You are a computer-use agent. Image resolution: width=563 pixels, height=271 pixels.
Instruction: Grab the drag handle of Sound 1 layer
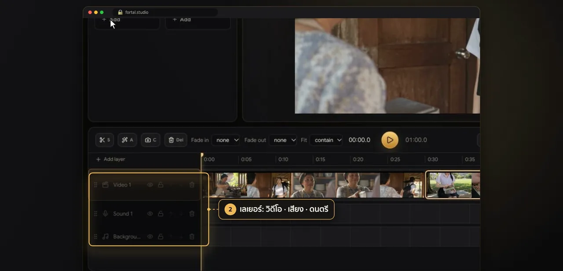pyautogui.click(x=95, y=213)
